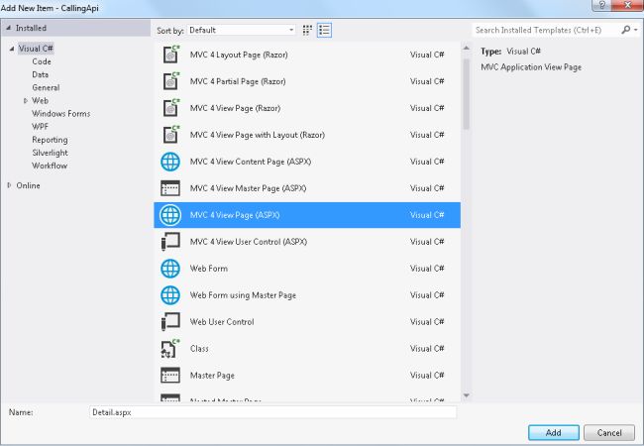Viewport: 644px width, 446px height.
Task: Click the template list scroll up arrow
Action: (x=467, y=48)
